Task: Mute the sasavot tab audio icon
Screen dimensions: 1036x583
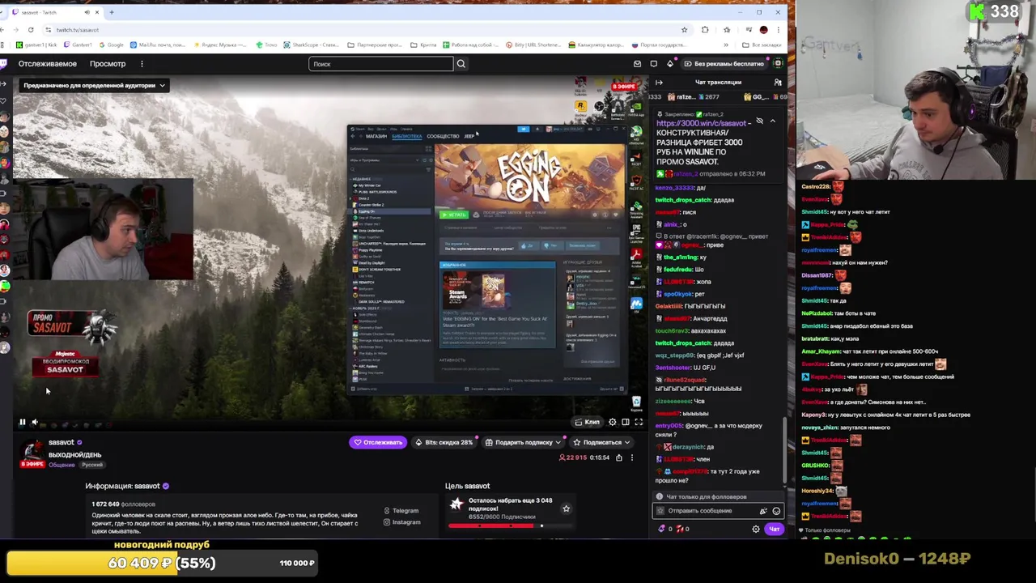Action: (x=87, y=12)
